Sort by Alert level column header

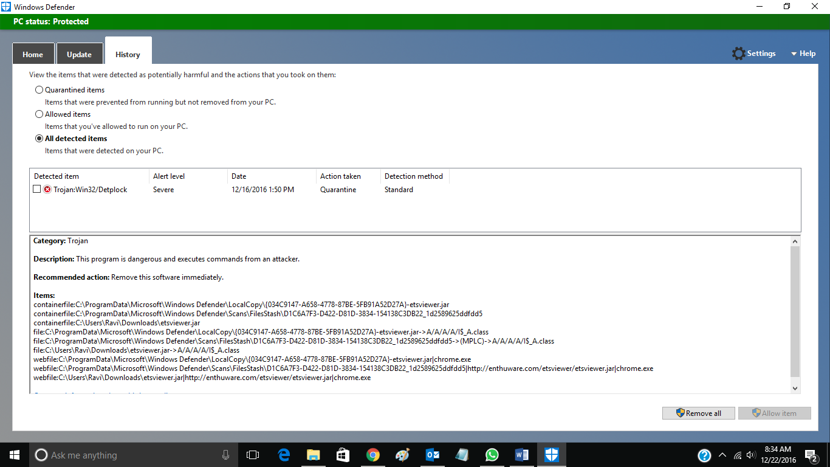(188, 176)
